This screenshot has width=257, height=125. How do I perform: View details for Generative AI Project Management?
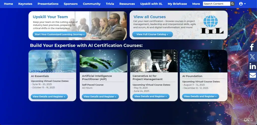(151, 96)
